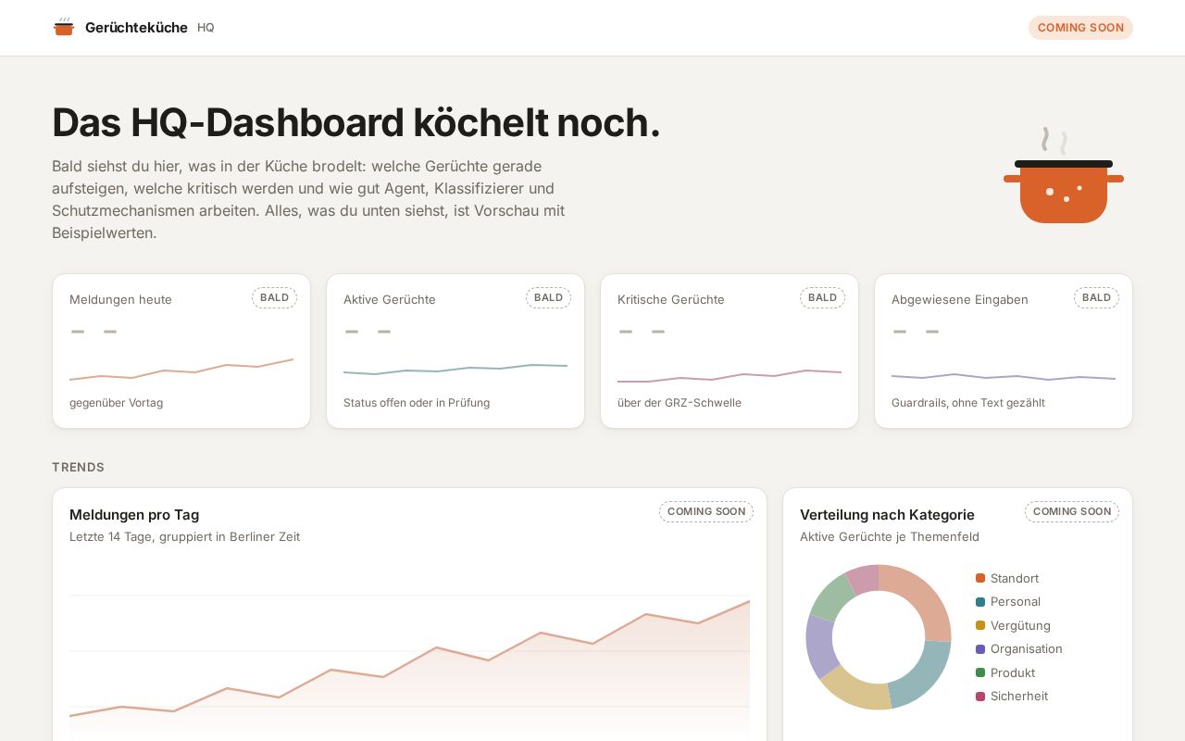
Task: Select the Sicherheit legend entry
Action: point(1012,697)
